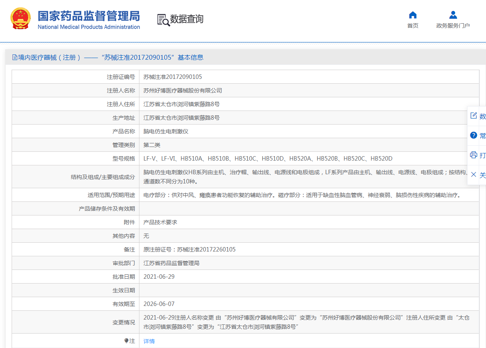Click the 产品储存条件及有效期 label
Image resolution: width=486 pixels, height=348 pixels.
107,209
